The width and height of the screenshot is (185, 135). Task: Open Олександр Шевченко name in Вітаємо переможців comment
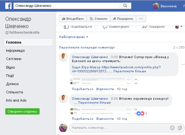pos(90,99)
